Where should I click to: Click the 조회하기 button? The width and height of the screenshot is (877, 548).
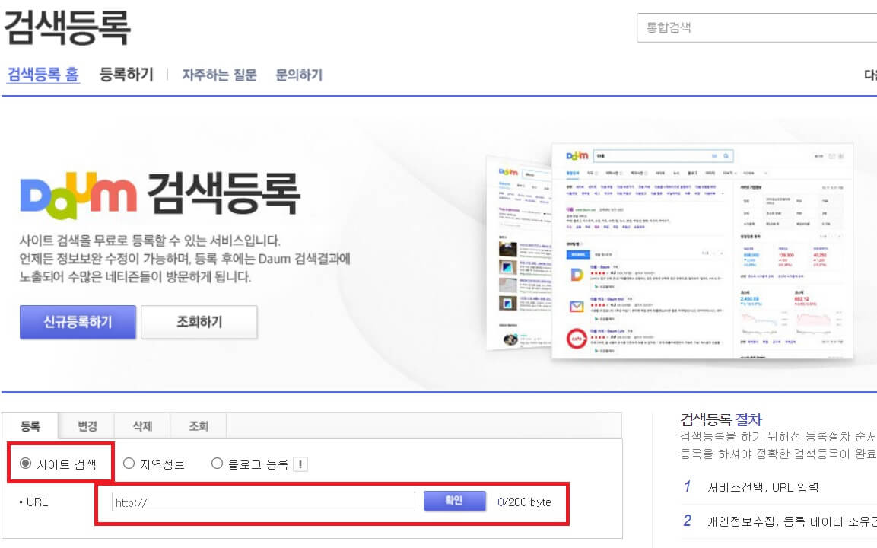[199, 322]
